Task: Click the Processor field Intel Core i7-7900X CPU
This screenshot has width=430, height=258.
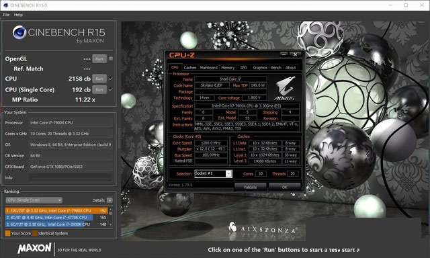Action: click(x=71, y=123)
